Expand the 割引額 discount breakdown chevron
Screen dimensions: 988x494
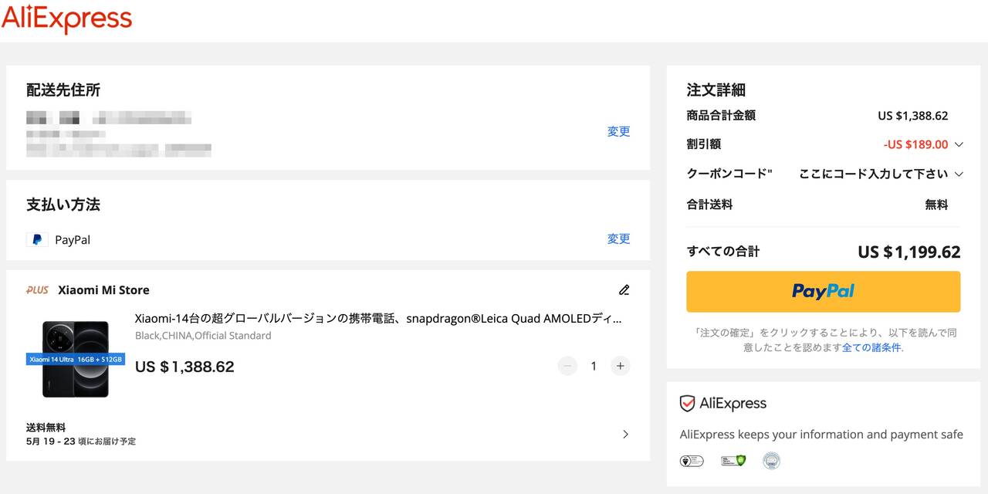click(x=959, y=144)
